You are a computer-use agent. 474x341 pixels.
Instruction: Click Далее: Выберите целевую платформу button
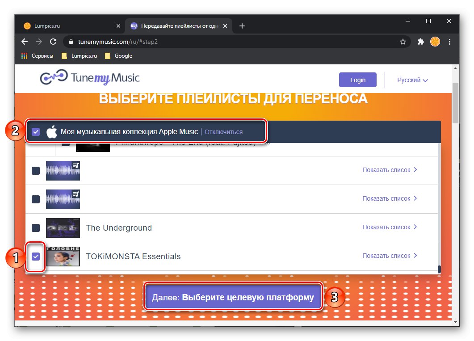(233, 297)
